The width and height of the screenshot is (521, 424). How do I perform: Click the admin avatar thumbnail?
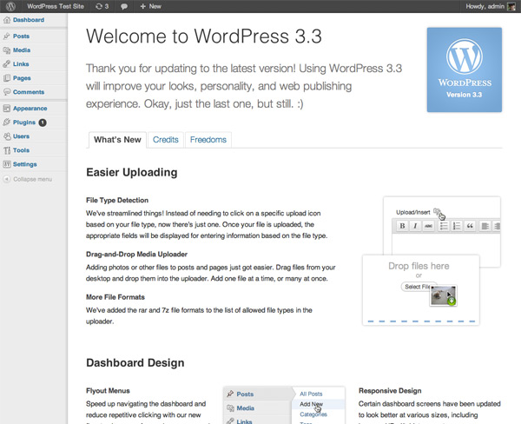click(511, 6)
